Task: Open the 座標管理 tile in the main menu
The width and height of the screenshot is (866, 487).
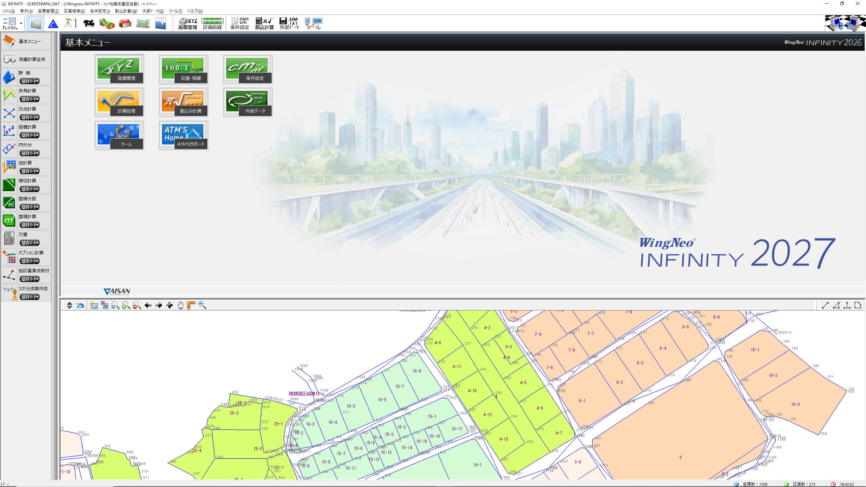Action: point(119,70)
